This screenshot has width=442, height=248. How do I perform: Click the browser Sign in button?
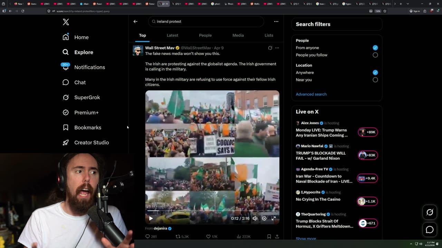(x=415, y=11)
